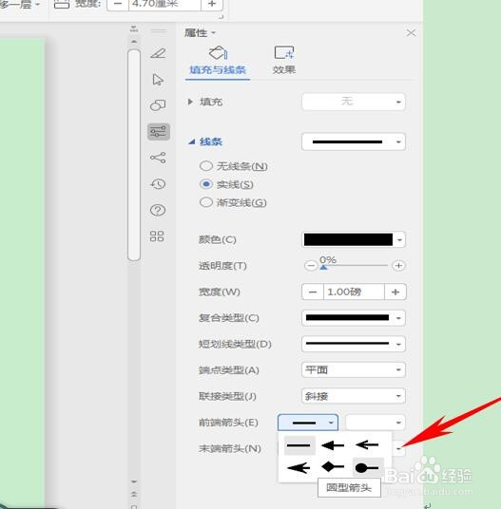
Task: Switch to the 填充与线条 tab
Action: tap(218, 69)
